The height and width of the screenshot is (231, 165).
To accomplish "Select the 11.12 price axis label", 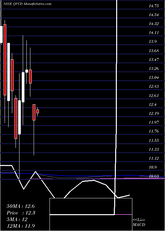I will pos(154,158).
